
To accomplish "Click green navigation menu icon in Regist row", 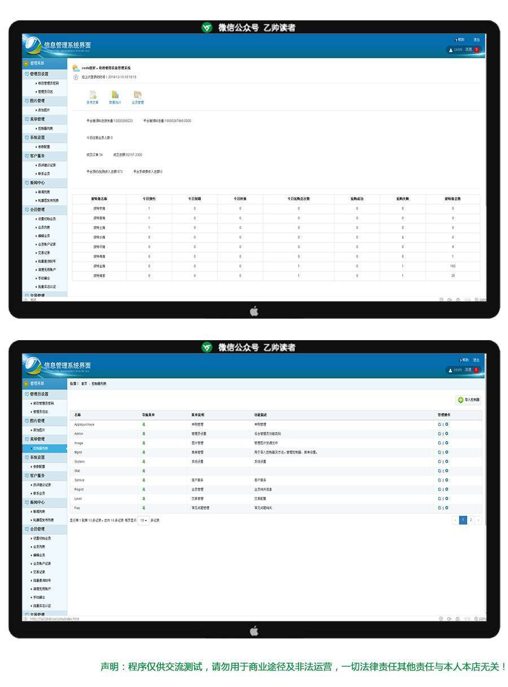I will point(143,489).
